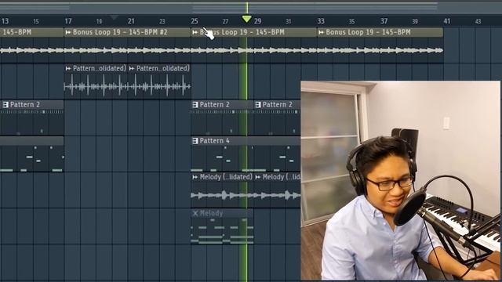Screen dimensions: 502x282
Task: Select Pattern 2 clip title at bar 29
Action: tap(277, 104)
